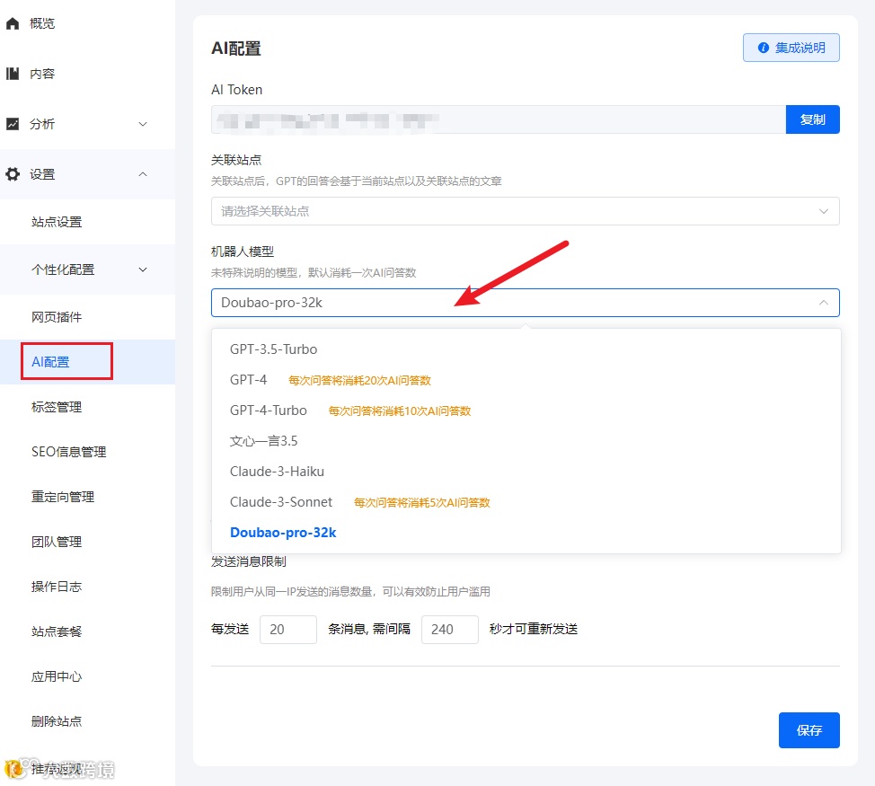Save settings with the 保存 button

808,730
